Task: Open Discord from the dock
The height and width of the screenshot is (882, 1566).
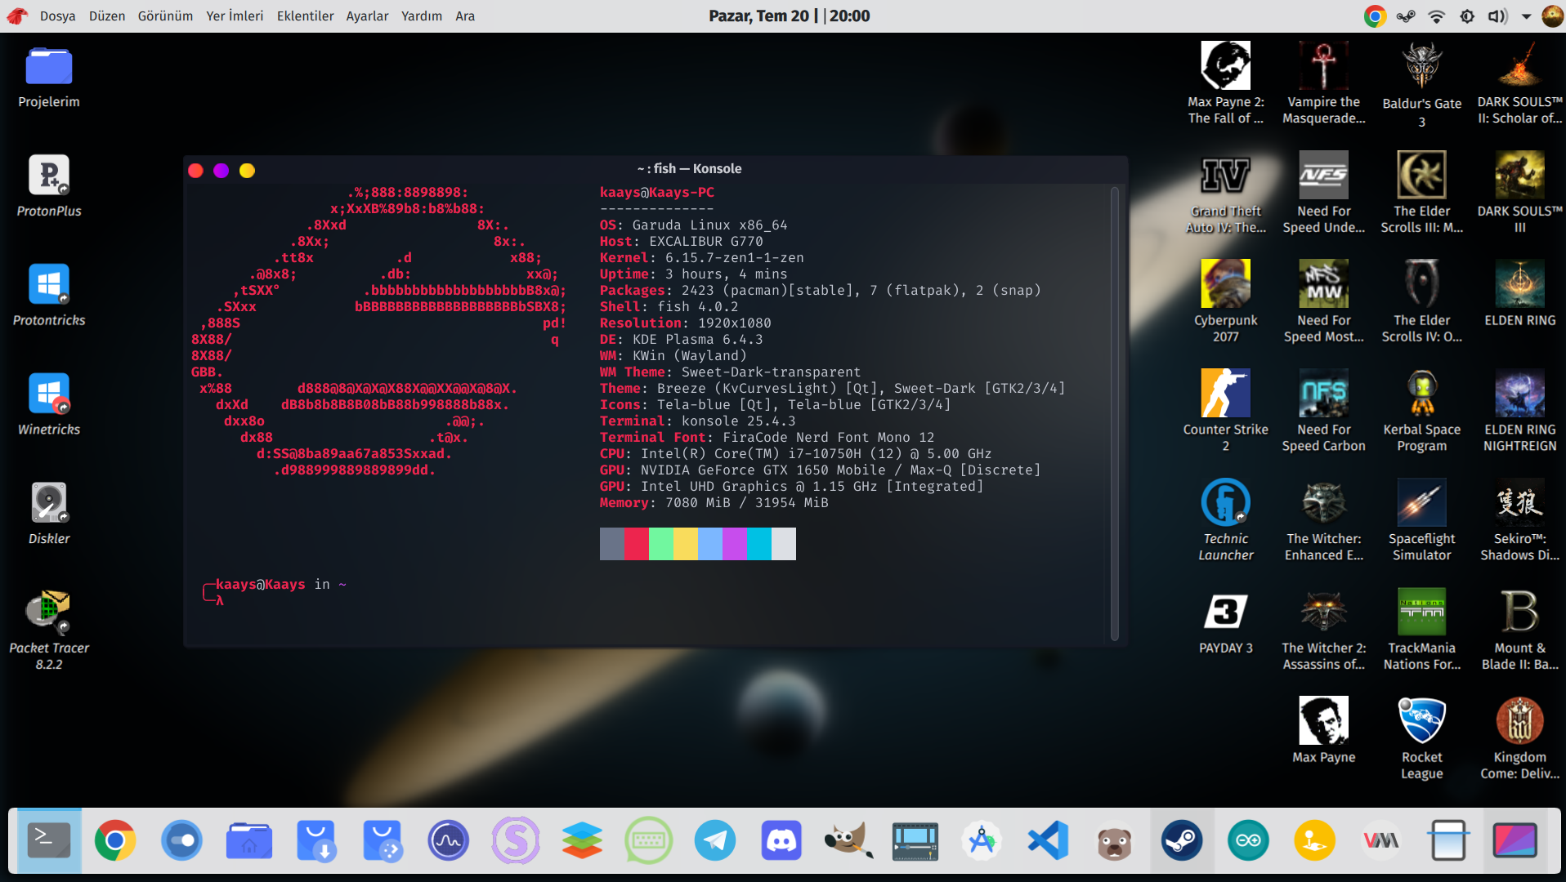Action: tap(782, 840)
